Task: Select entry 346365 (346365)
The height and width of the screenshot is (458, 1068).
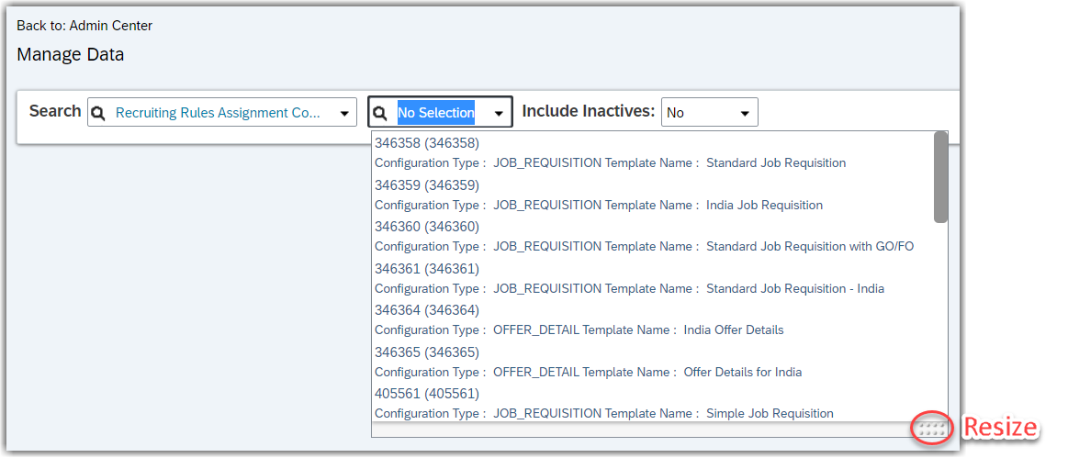Action: pos(427,352)
